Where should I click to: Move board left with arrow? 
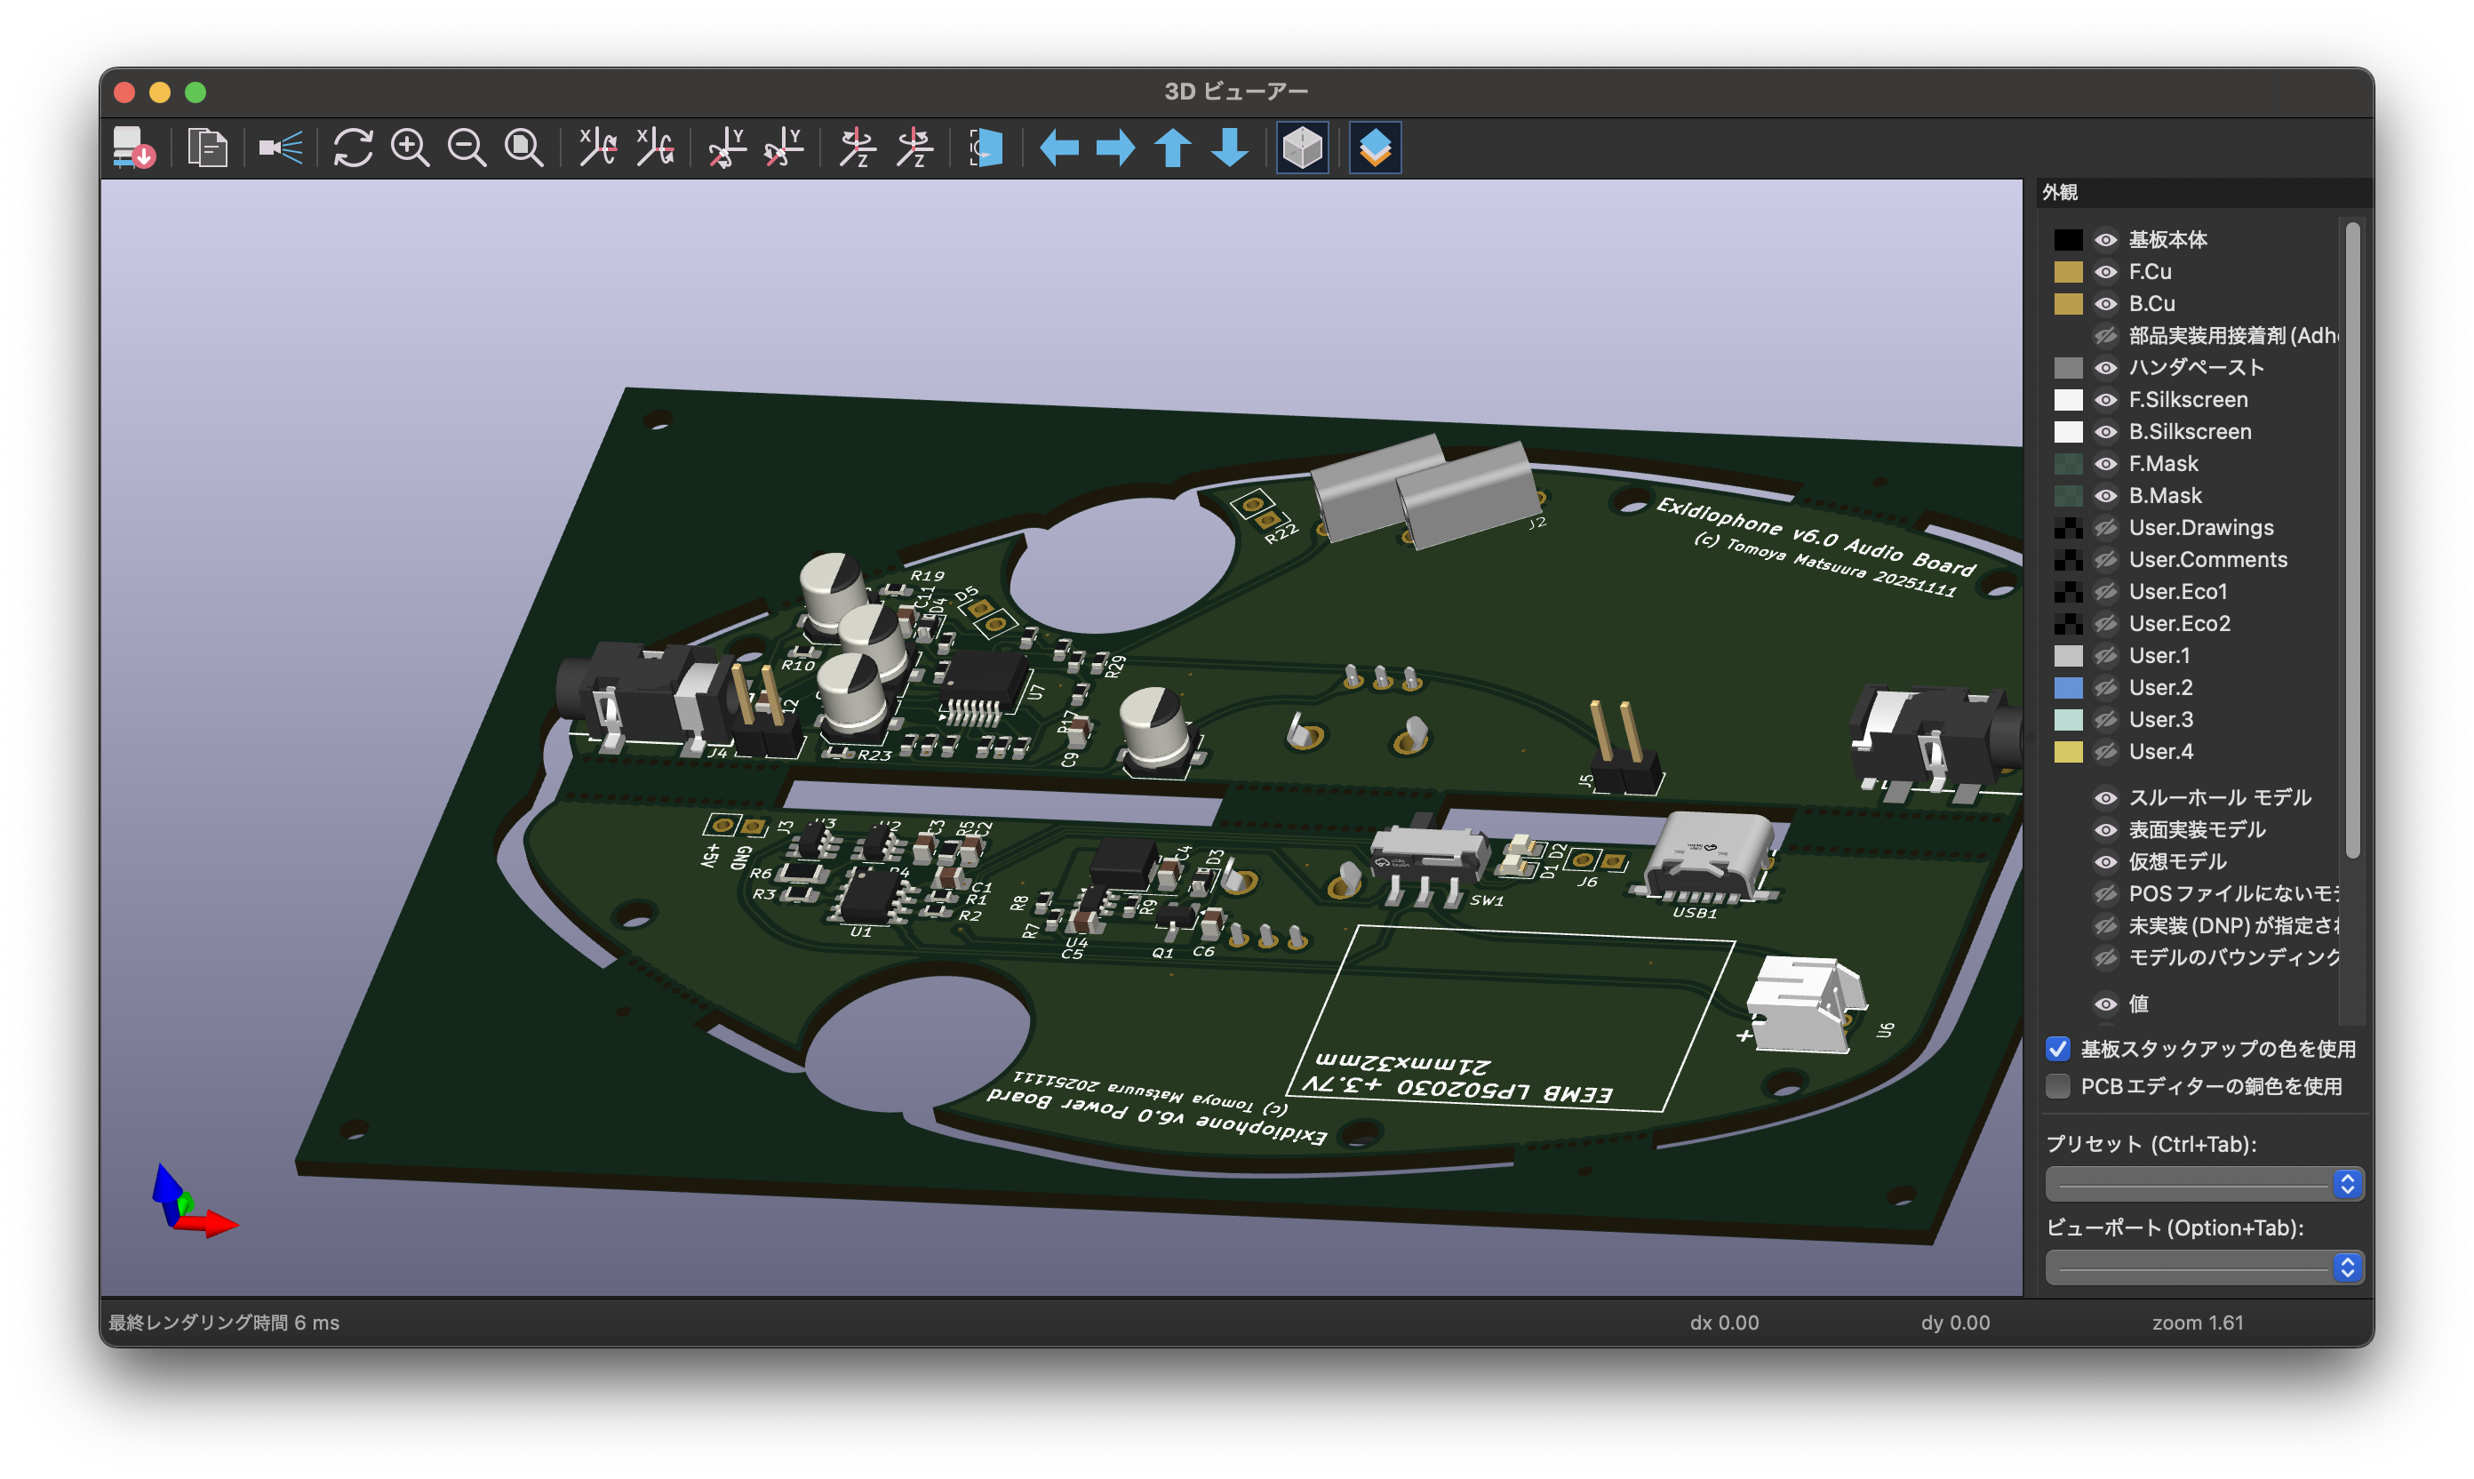pos(1058,148)
